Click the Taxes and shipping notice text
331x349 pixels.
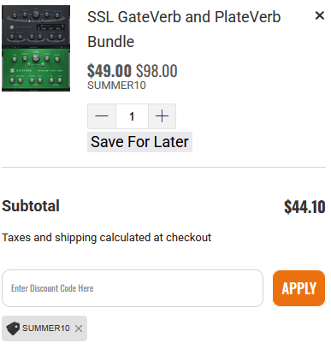(107, 238)
